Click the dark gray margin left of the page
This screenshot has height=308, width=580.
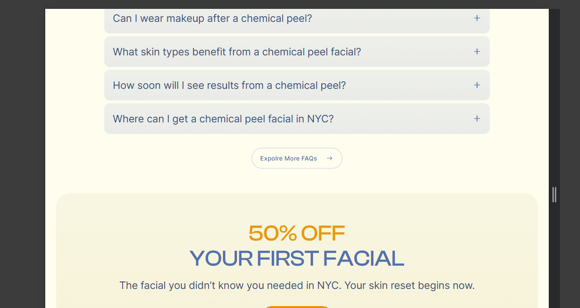22,154
